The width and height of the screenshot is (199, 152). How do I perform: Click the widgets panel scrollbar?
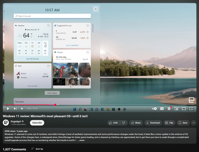pos(93,28)
